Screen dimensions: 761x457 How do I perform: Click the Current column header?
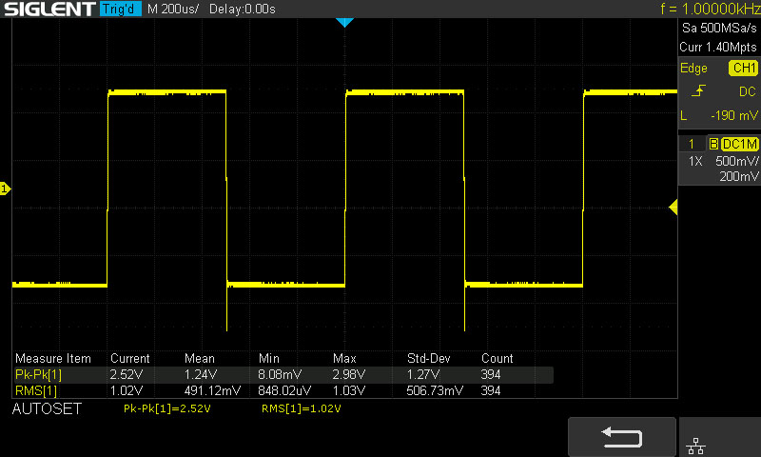[130, 358]
